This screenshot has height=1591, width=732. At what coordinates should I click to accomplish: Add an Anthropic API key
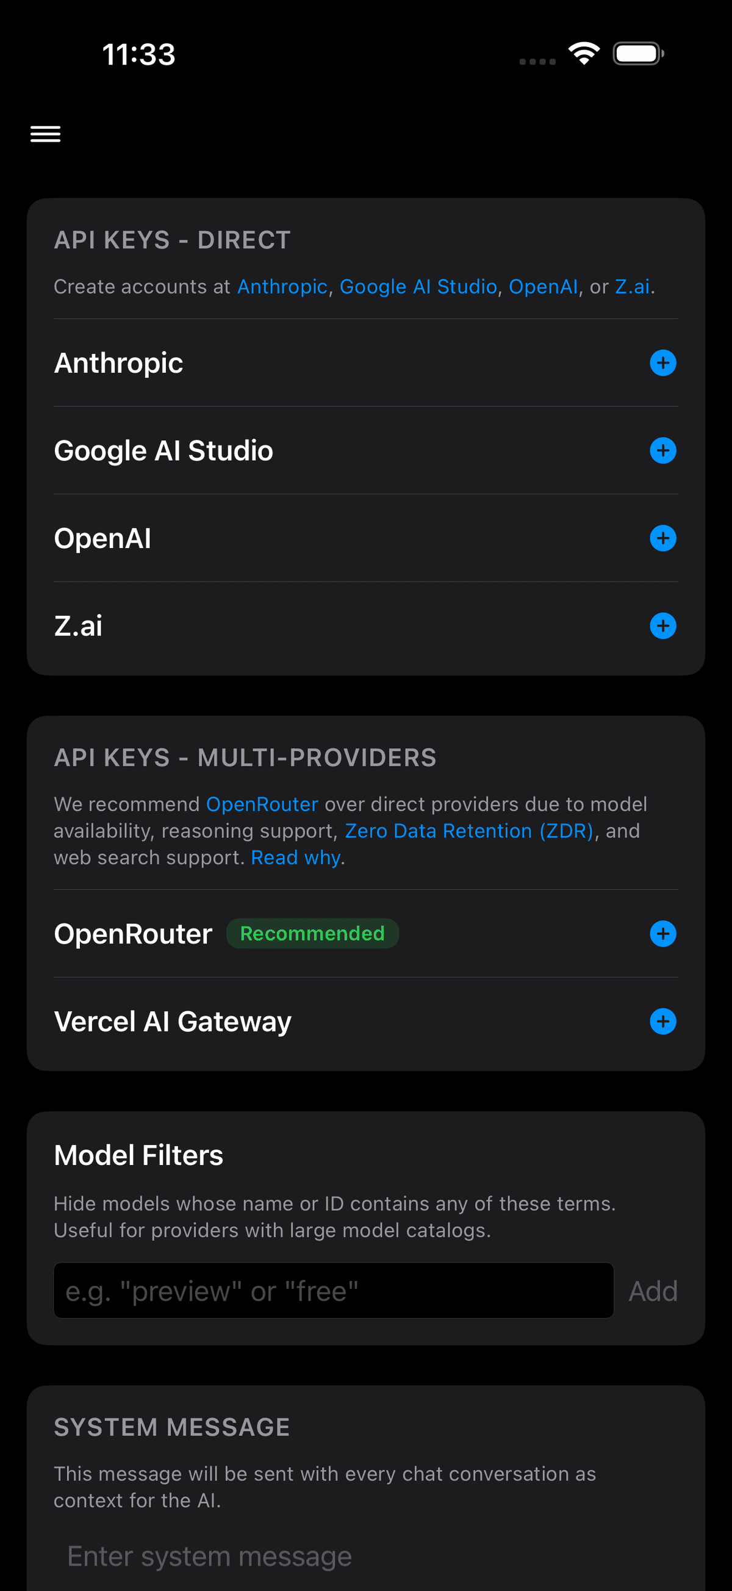point(663,363)
